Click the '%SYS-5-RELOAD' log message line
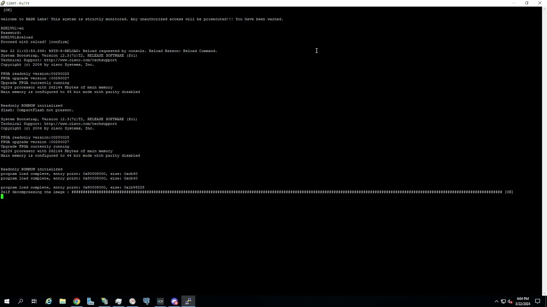 [109, 51]
